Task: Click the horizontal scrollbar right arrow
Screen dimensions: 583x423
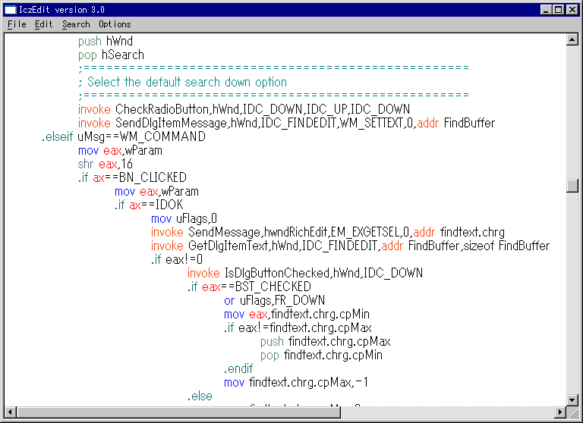Action: click(559, 412)
